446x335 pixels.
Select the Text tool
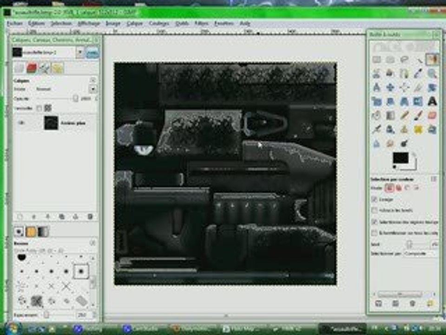[432, 101]
